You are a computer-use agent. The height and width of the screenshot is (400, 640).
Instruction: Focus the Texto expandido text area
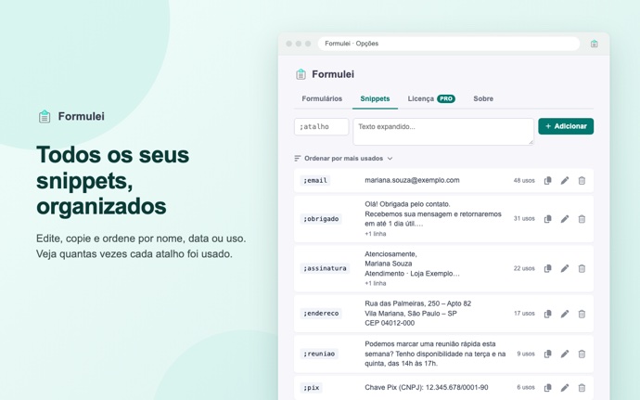(443, 132)
